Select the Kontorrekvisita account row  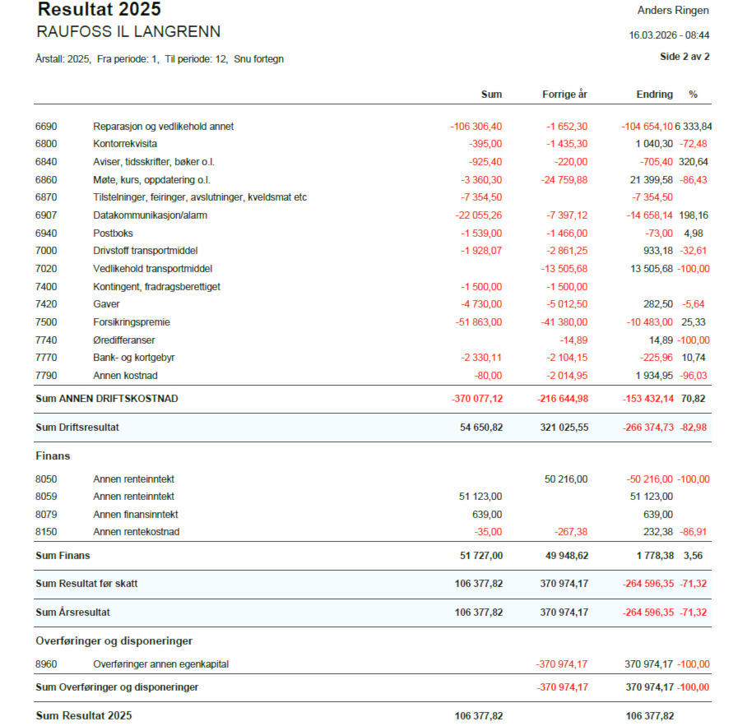click(125, 144)
